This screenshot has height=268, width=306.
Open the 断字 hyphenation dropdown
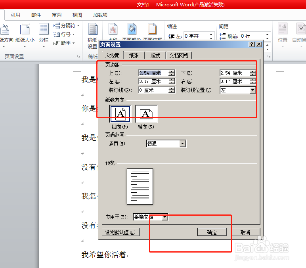point(64,43)
